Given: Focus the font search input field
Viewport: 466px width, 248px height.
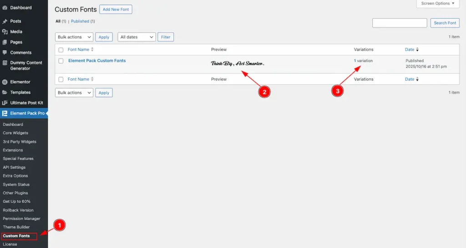Looking at the screenshot, I should pos(399,23).
